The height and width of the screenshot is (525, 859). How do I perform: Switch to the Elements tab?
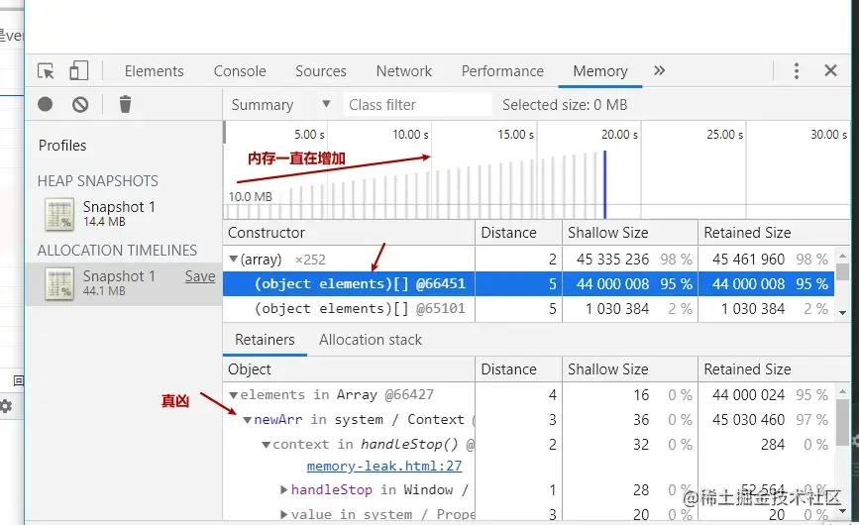tap(154, 71)
